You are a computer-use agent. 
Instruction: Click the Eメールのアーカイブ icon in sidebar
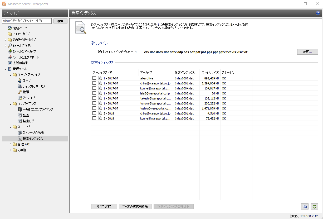click(x=10, y=51)
